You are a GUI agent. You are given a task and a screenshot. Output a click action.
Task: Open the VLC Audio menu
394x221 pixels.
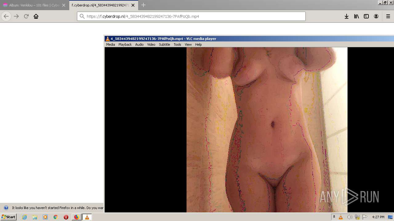click(x=139, y=45)
